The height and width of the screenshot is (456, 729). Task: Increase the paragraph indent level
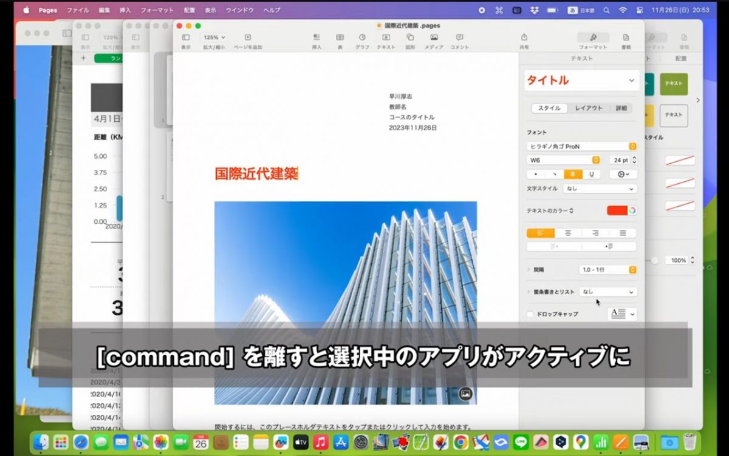[609, 246]
